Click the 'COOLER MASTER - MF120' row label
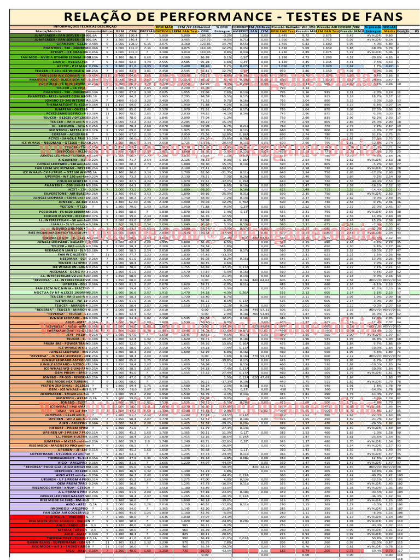 (x=67, y=216)
